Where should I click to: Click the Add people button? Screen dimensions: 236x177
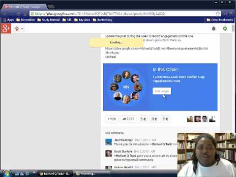click(x=162, y=91)
